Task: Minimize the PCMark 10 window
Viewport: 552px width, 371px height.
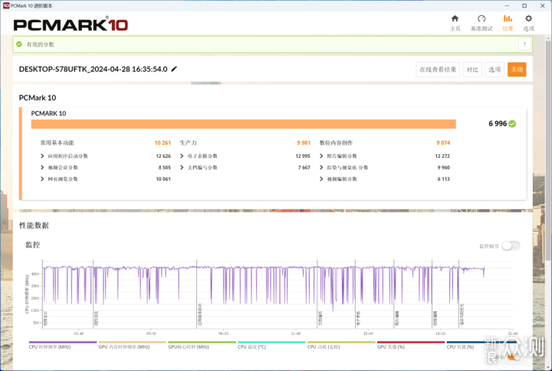Action: (507, 5)
